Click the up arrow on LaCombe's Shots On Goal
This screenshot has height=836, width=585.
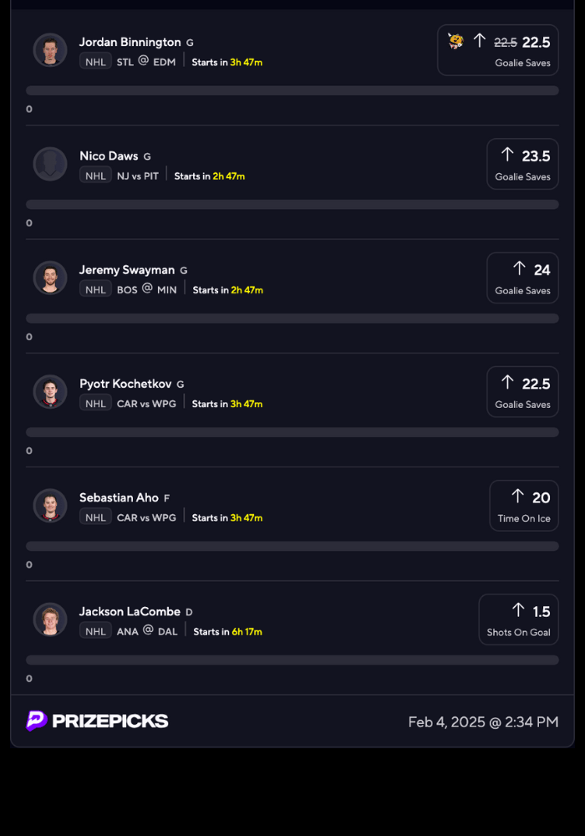tap(518, 610)
